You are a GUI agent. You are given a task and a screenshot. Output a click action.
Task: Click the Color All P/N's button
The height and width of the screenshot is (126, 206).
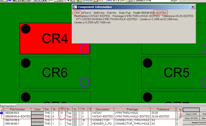point(191,118)
